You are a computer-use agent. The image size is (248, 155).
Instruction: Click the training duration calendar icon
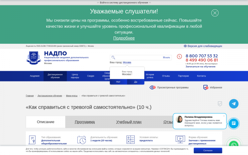[x=81, y=140]
